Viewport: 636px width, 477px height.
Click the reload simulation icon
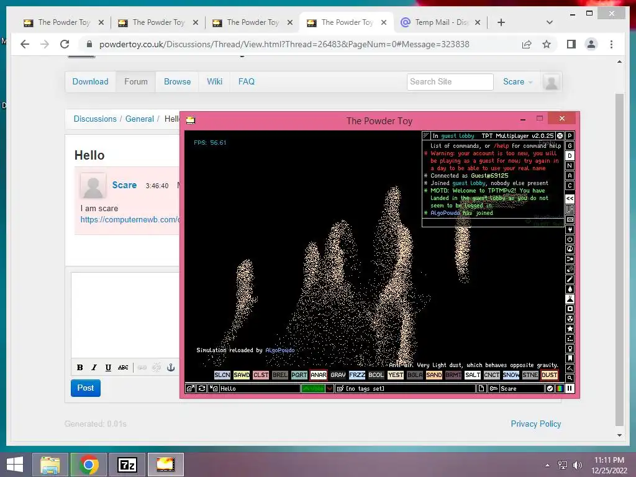coord(202,388)
